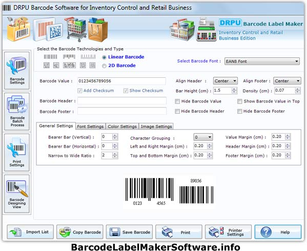Switch to the Image Settings tab
This screenshot has height=251, width=307.
pos(156,127)
